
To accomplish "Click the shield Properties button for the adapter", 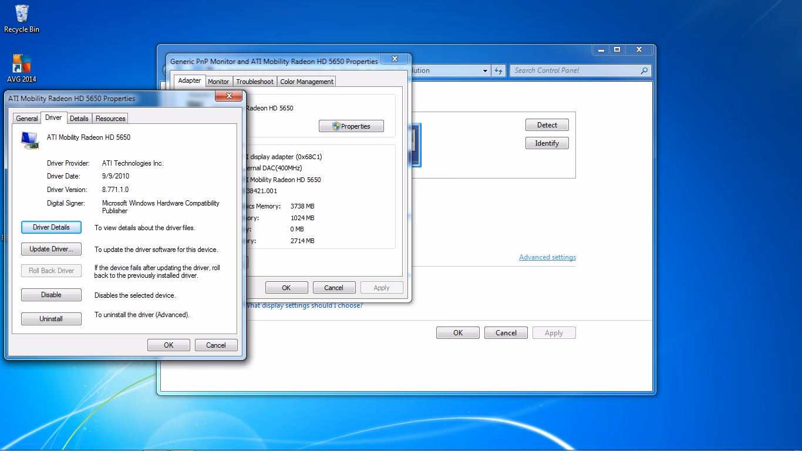I will [351, 126].
